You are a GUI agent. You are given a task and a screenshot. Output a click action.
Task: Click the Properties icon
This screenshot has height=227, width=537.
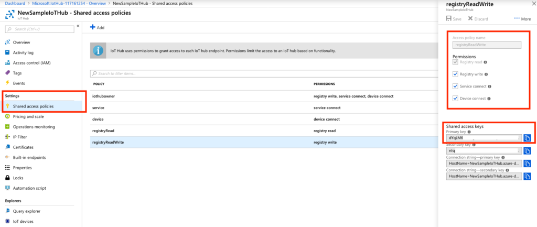[7, 168]
